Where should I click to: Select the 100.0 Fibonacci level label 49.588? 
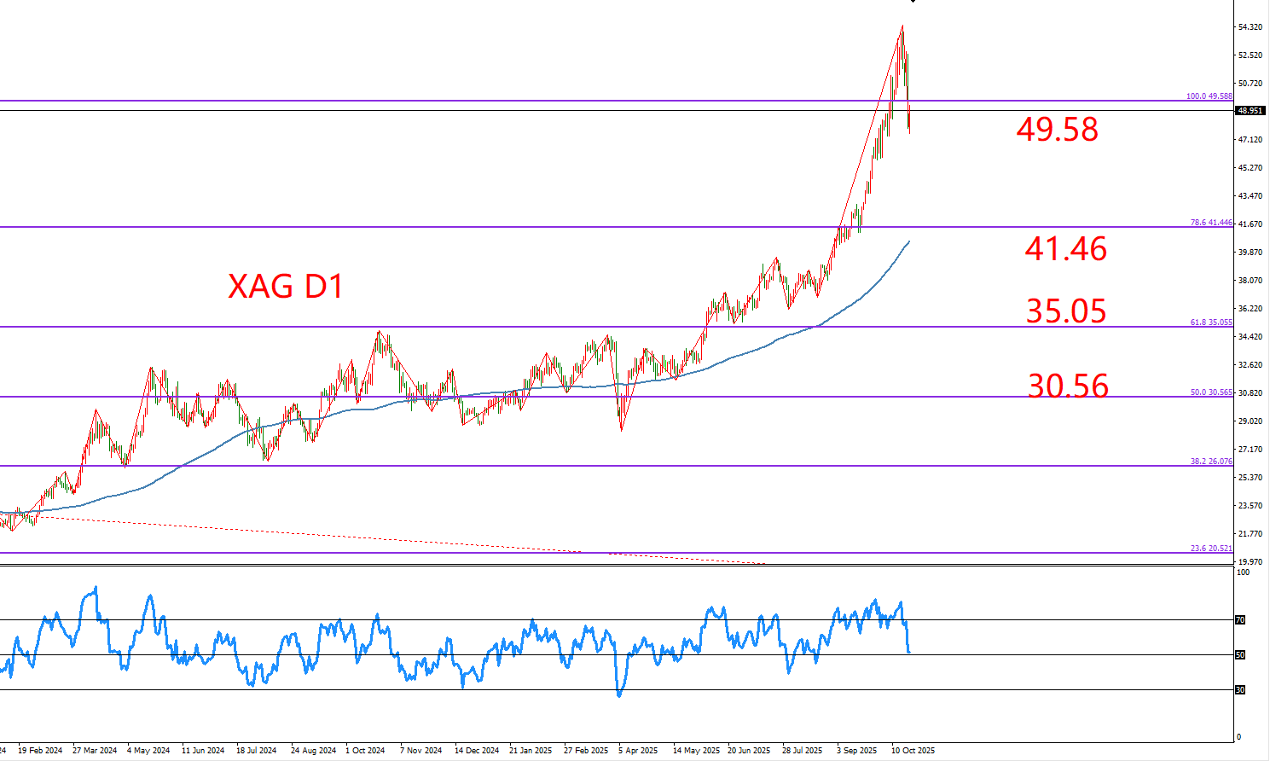(1209, 96)
